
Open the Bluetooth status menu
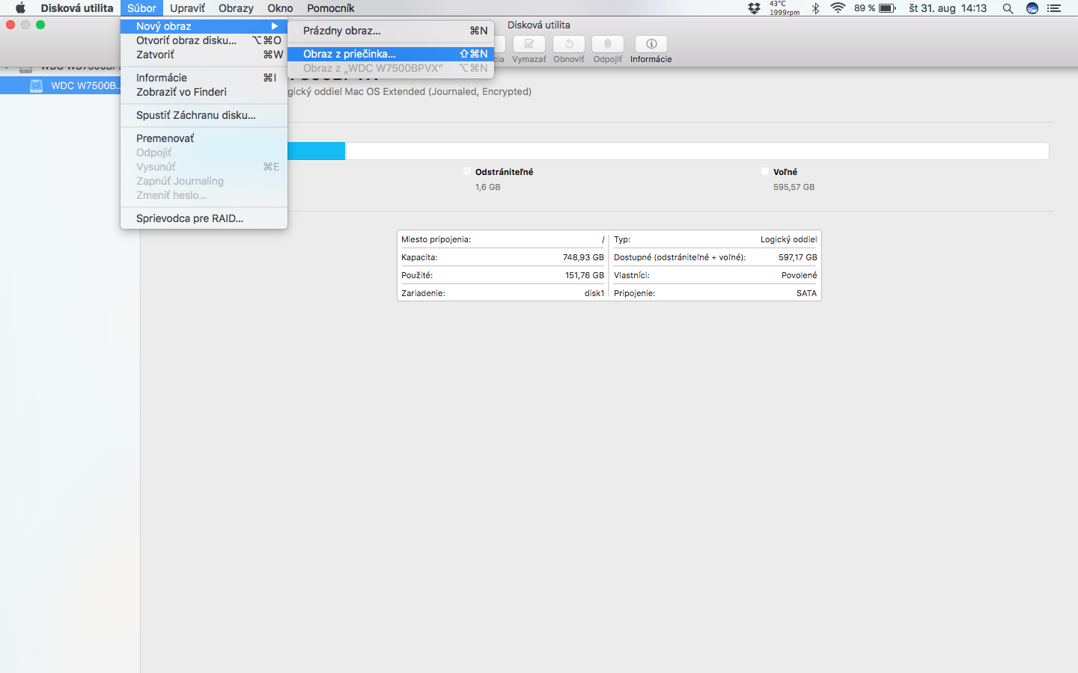[815, 8]
